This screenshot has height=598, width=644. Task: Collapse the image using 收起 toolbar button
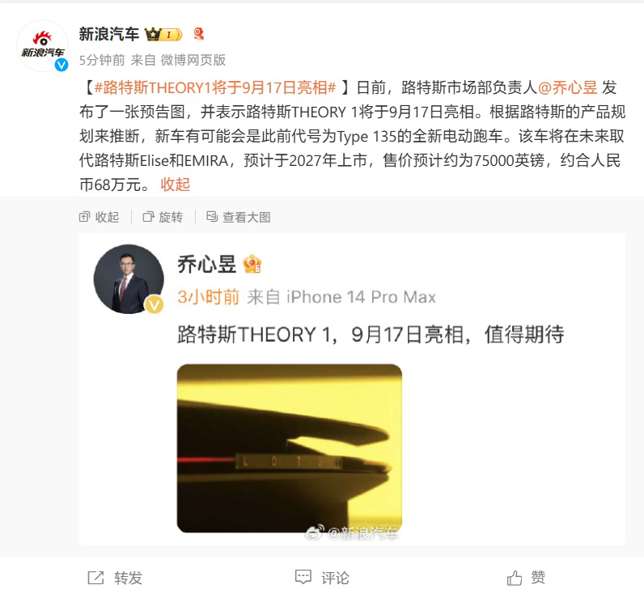99,217
